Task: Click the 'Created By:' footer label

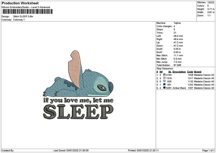Action: pyautogui.click(x=8, y=150)
